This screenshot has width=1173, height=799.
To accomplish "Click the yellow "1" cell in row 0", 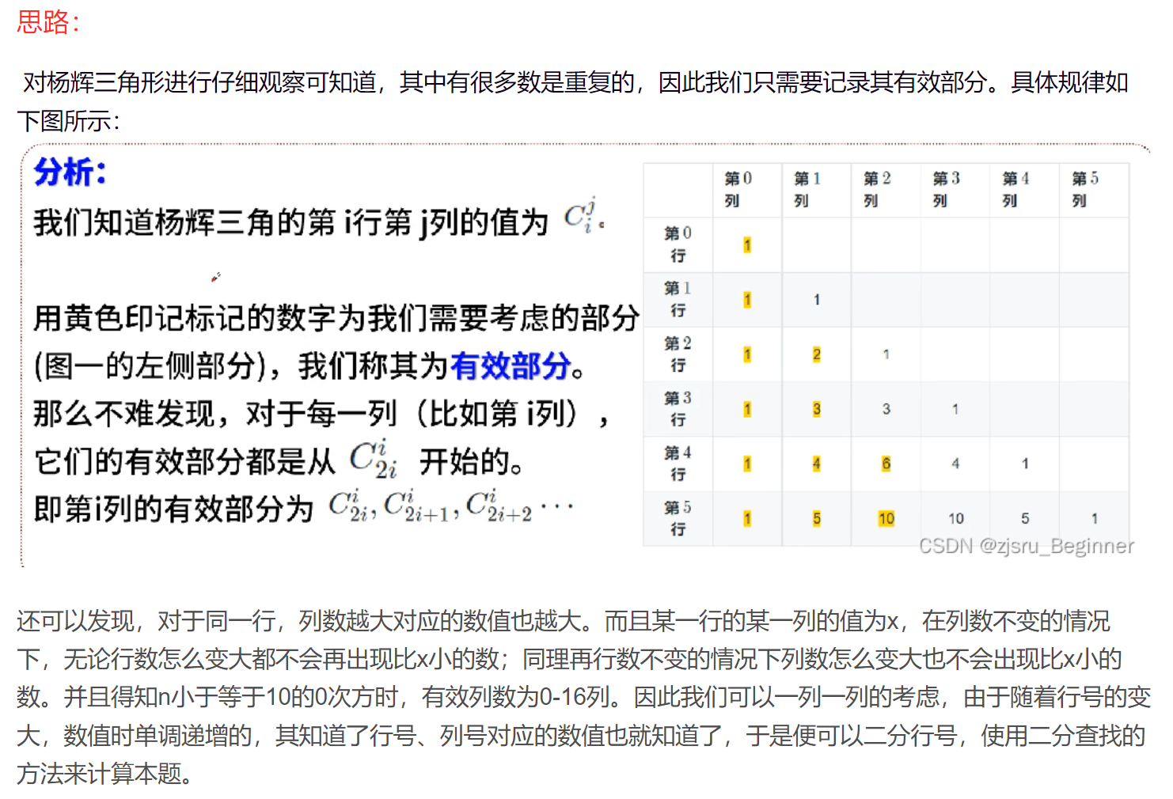I will [x=746, y=245].
